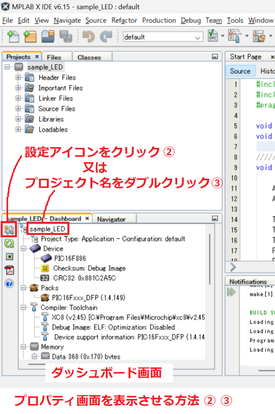
Task: Click the New File toolbar icon
Action: (13, 36)
